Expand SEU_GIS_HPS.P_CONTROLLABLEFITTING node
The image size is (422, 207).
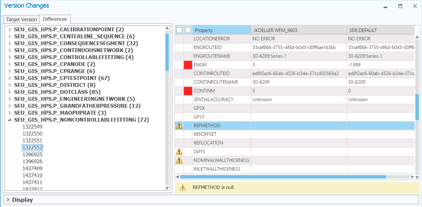coord(10,57)
